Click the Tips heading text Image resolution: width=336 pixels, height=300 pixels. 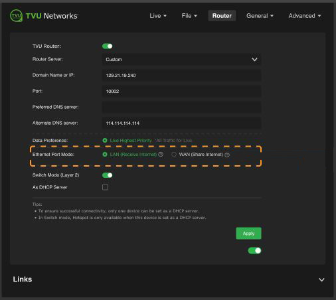[37, 204]
